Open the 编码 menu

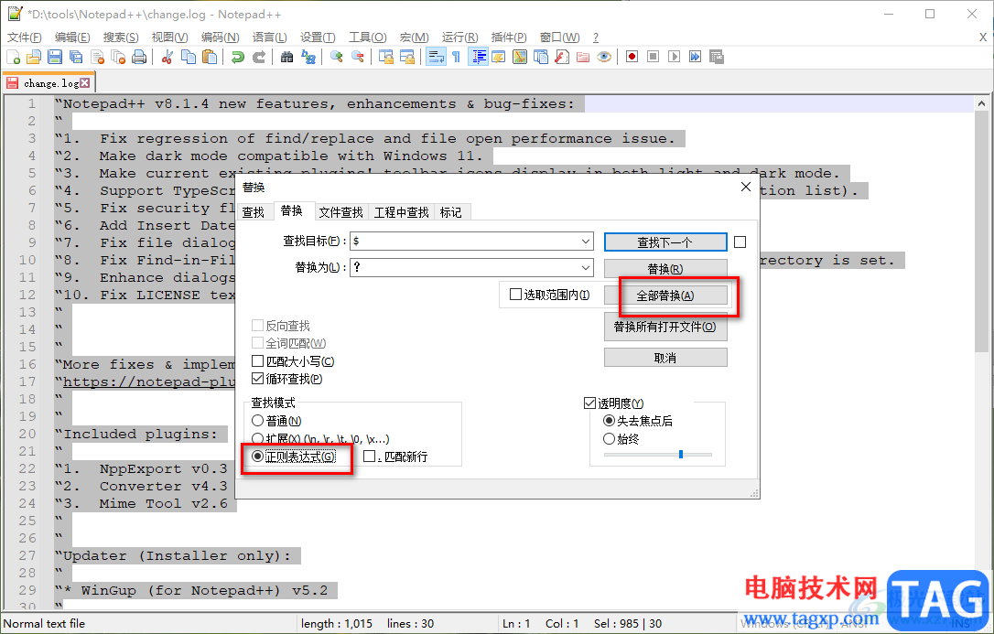pyautogui.click(x=220, y=38)
